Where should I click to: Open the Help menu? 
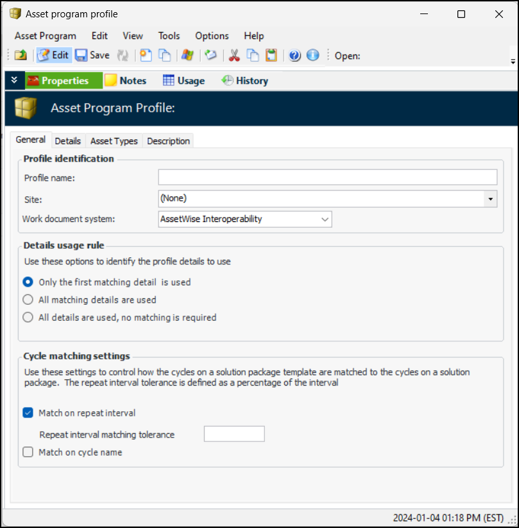coord(254,36)
